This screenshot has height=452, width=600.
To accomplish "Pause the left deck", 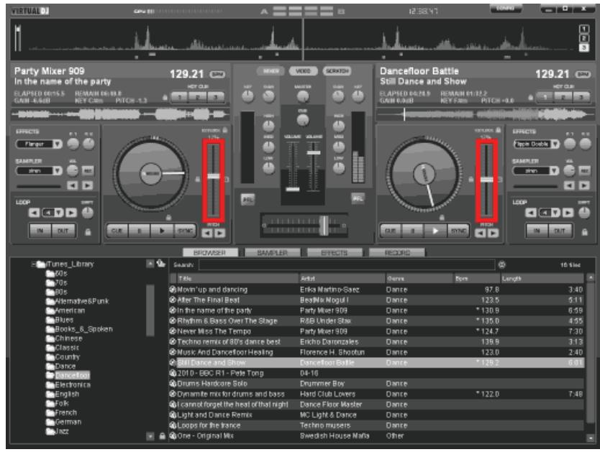I will tap(140, 231).
